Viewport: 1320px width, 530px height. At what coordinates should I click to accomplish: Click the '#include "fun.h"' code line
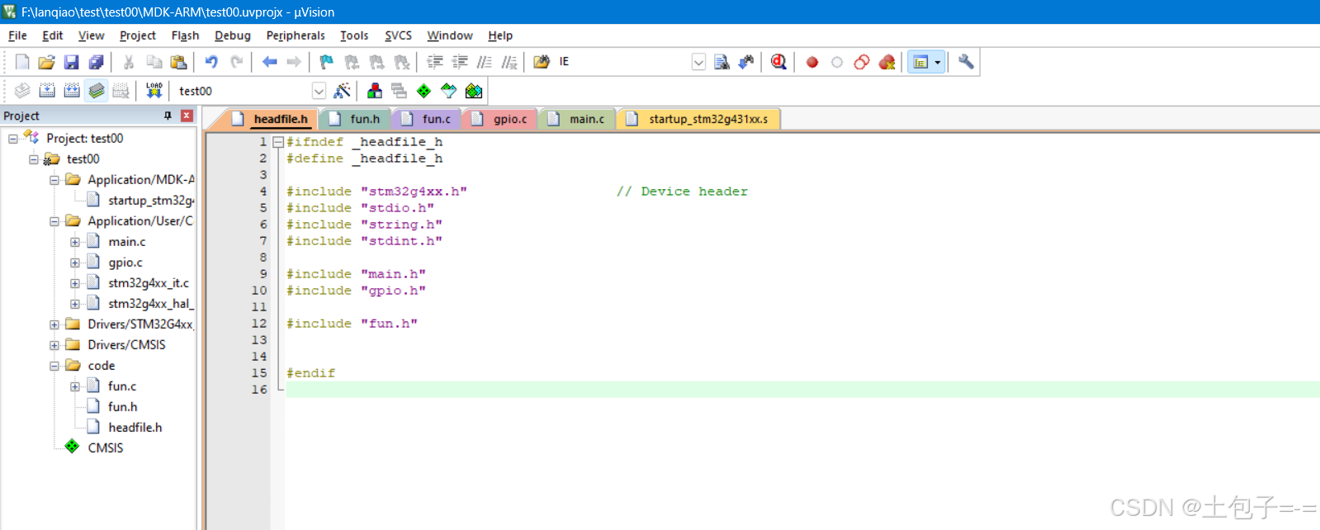click(x=352, y=324)
